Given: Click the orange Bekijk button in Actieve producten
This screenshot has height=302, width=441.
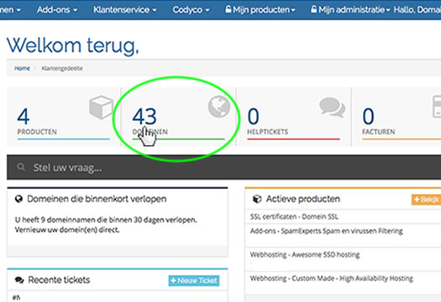Looking at the screenshot, I should (426, 200).
